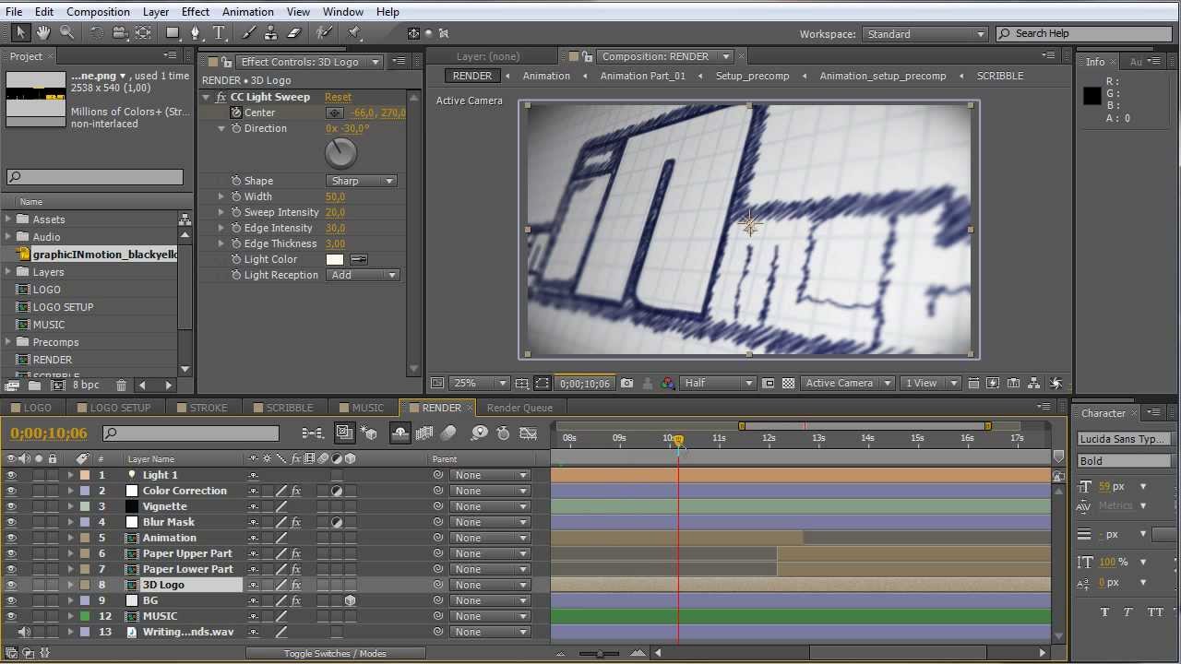Viewport: 1181px width, 664px height.
Task: Open the Animation menu
Action: click(247, 11)
